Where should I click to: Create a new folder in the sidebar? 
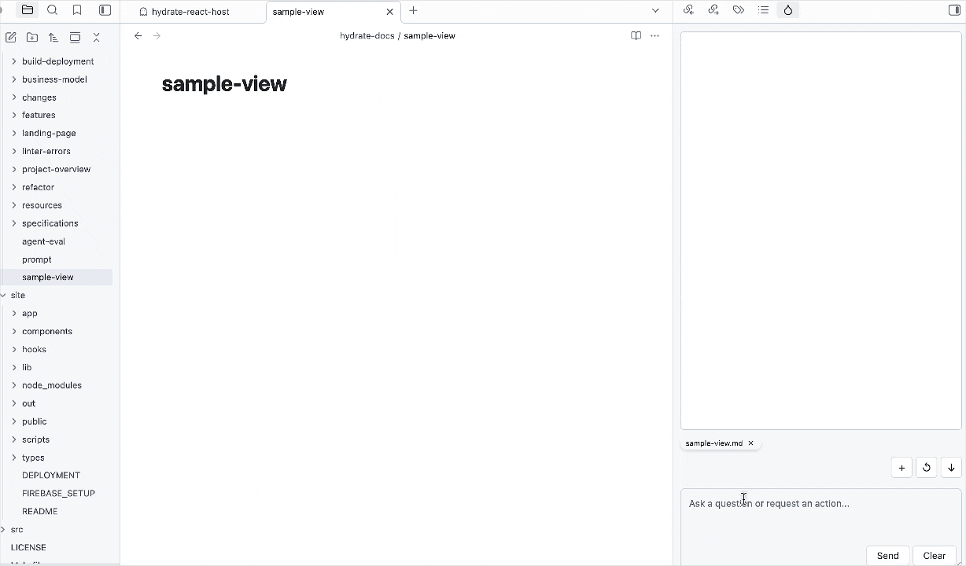pyautogui.click(x=32, y=37)
